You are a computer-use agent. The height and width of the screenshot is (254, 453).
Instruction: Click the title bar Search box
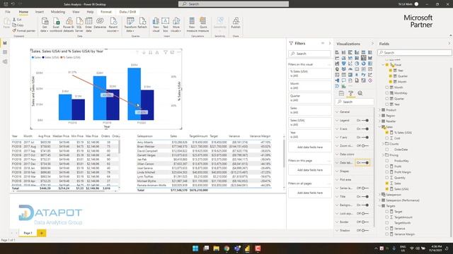pos(234,4)
